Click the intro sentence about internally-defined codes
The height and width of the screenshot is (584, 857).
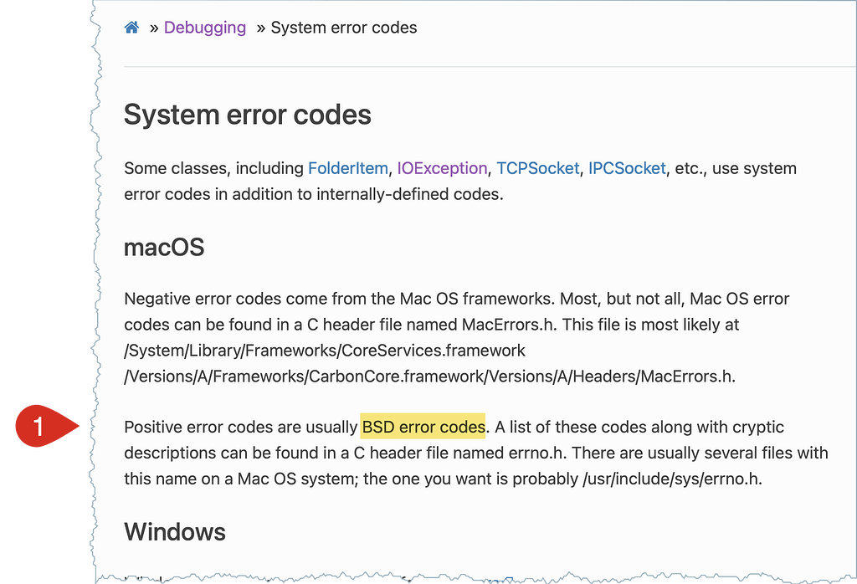tap(314, 194)
